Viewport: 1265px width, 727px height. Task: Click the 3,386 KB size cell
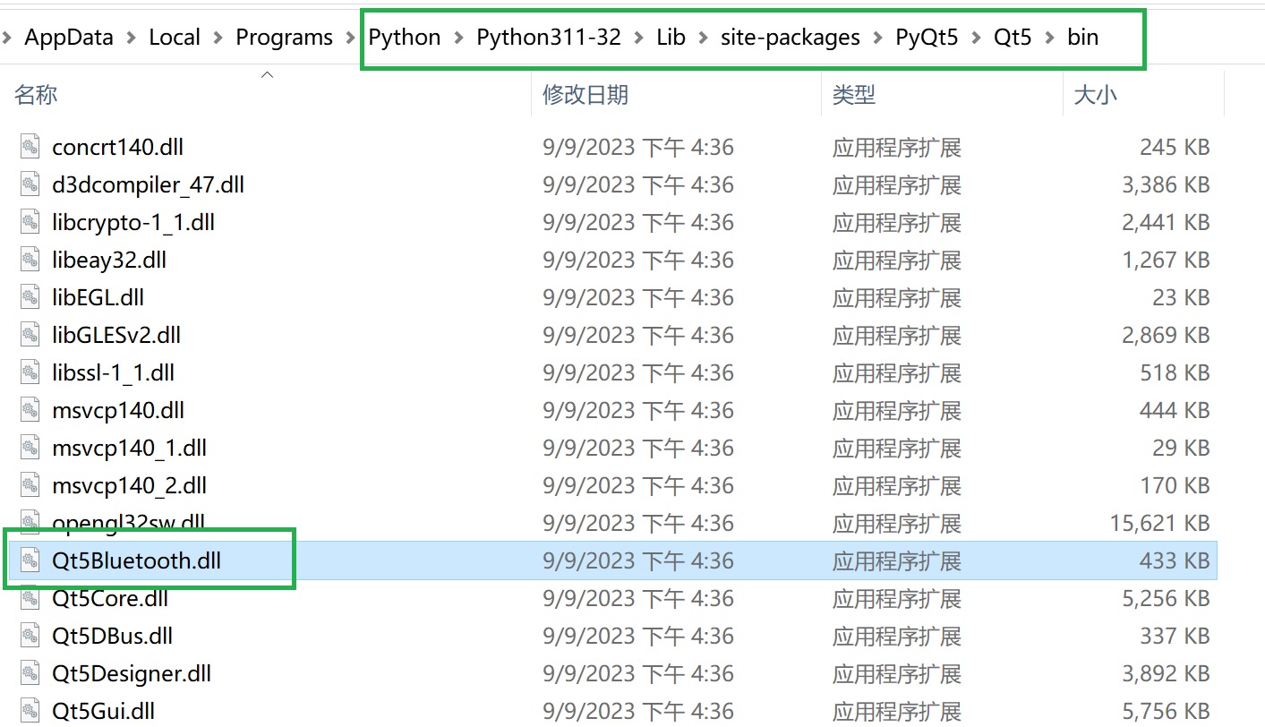coord(1166,184)
